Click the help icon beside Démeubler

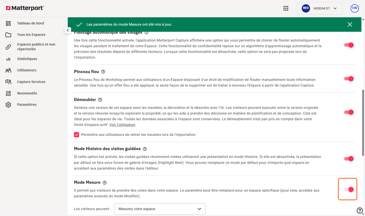pyautogui.click(x=100, y=100)
